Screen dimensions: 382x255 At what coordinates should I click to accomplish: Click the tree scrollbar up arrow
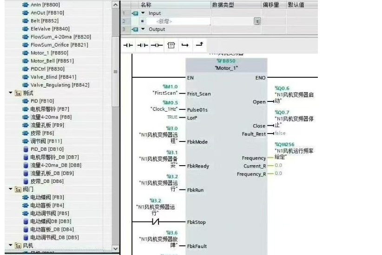pyautogui.click(x=115, y=5)
